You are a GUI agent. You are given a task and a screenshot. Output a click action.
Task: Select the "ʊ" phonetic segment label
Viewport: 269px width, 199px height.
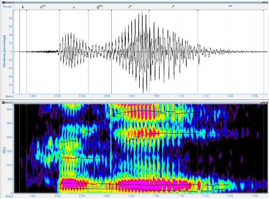73,7
